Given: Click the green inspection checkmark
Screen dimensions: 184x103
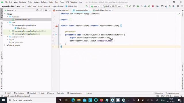Looking at the screenshot, I should (179, 14).
